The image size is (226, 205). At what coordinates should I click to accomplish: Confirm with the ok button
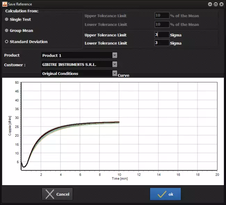pyautogui.click(x=165, y=194)
